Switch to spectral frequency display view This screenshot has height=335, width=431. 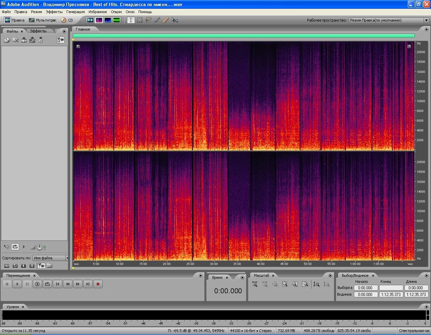pos(99,20)
